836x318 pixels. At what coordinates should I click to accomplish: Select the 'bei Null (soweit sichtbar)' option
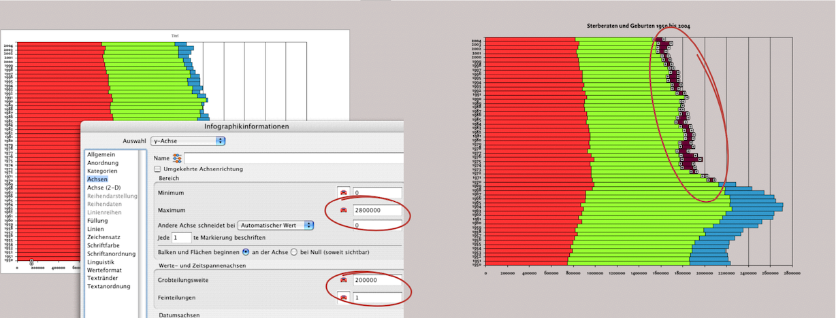point(294,251)
